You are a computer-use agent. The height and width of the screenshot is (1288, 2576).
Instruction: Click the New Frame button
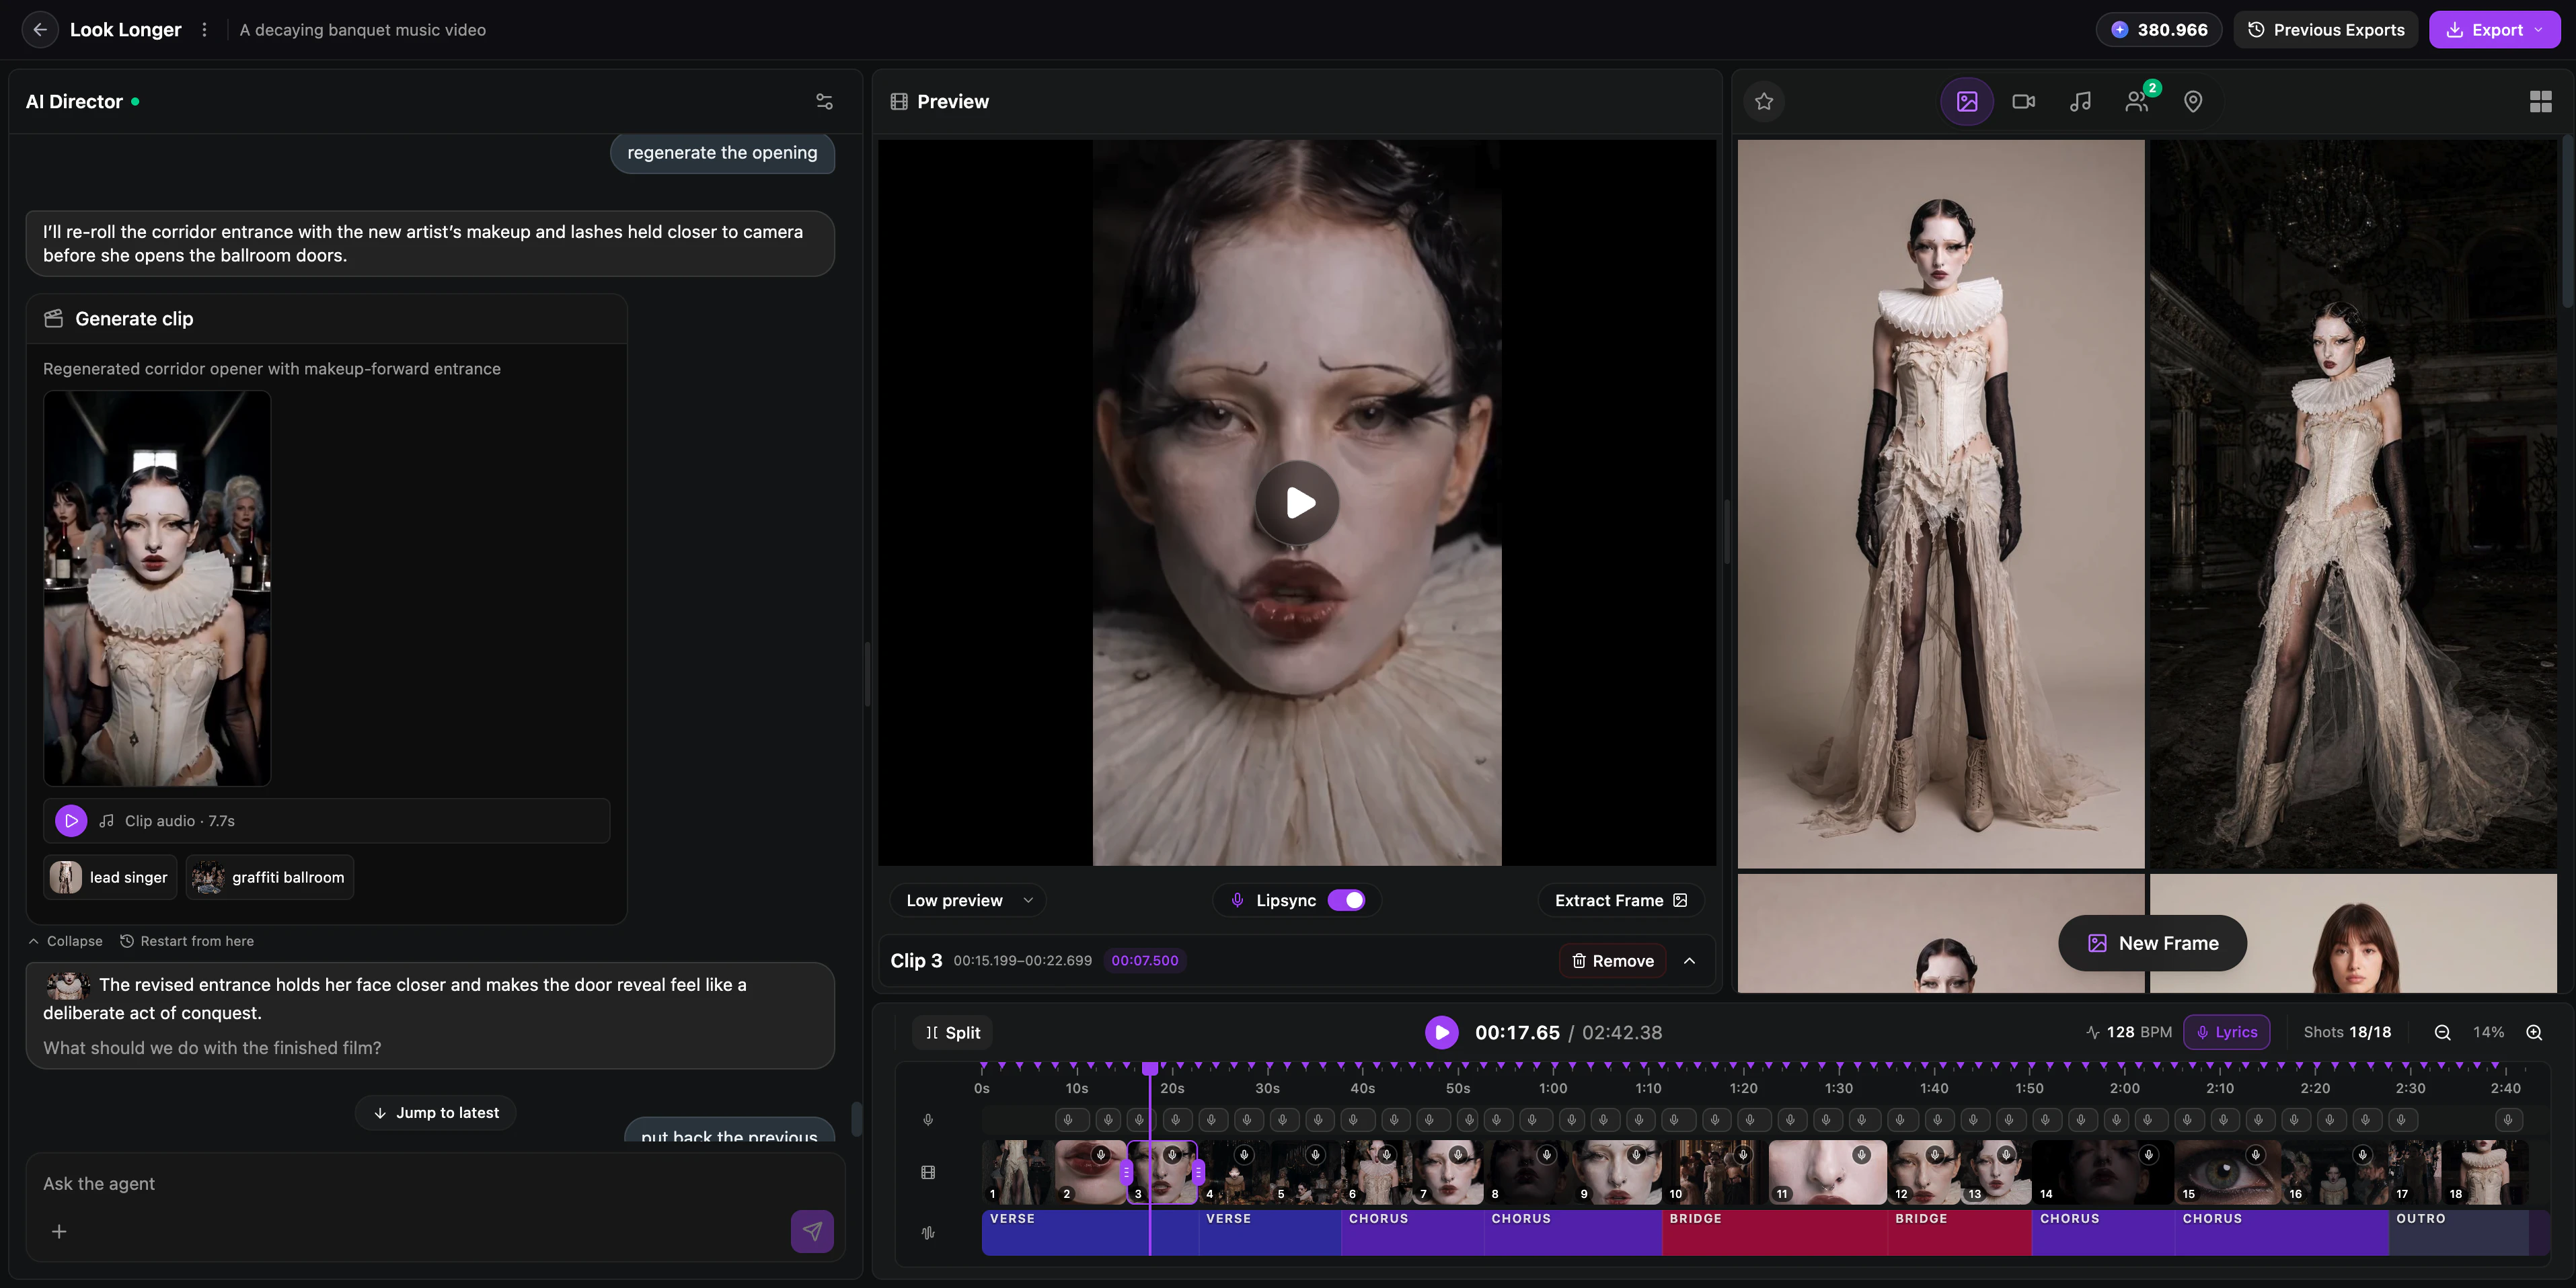point(2152,943)
